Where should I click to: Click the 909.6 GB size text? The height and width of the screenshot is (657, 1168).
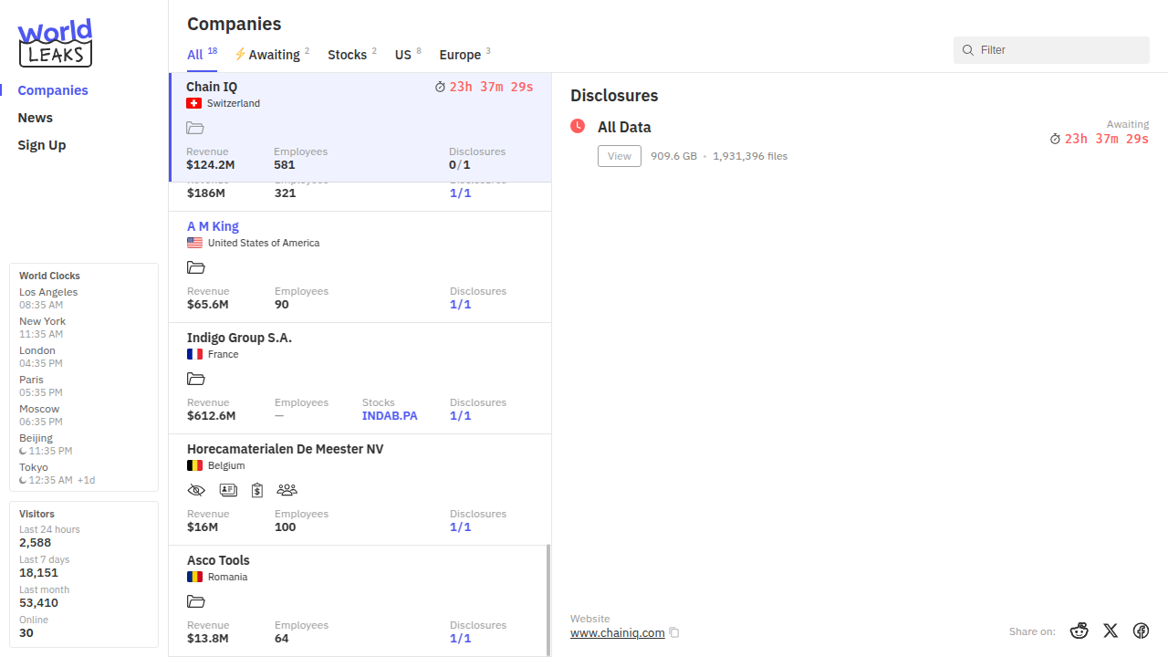click(673, 156)
